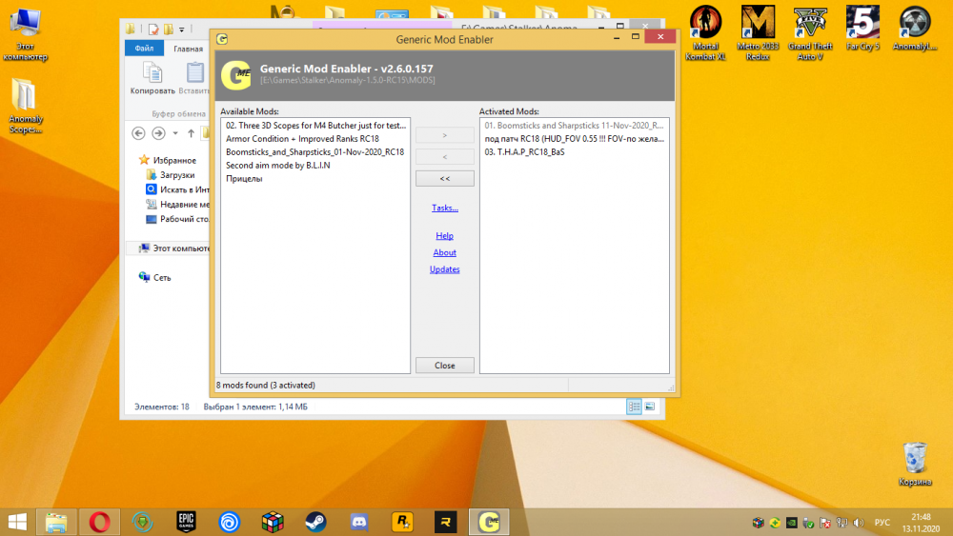This screenshot has height=536, width=953.
Task: Select 'Second aim mode by B.L.I.N' mod
Action: click(277, 165)
